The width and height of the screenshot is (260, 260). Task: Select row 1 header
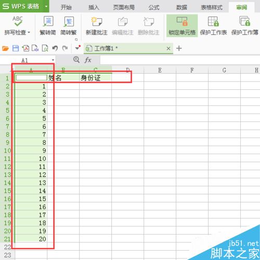tap(7, 78)
